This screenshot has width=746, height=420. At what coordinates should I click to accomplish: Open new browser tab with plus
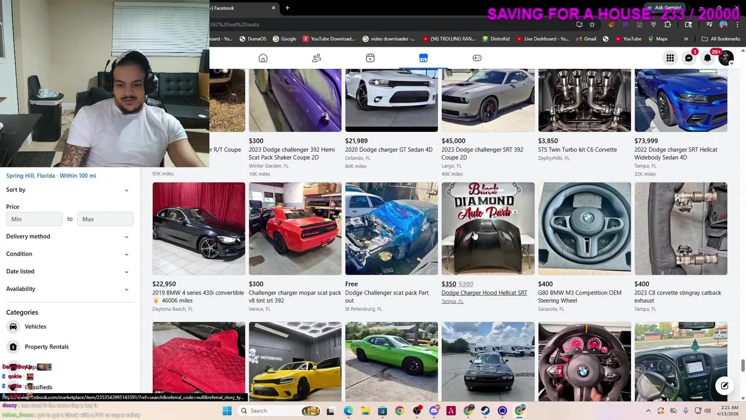pyautogui.click(x=287, y=8)
